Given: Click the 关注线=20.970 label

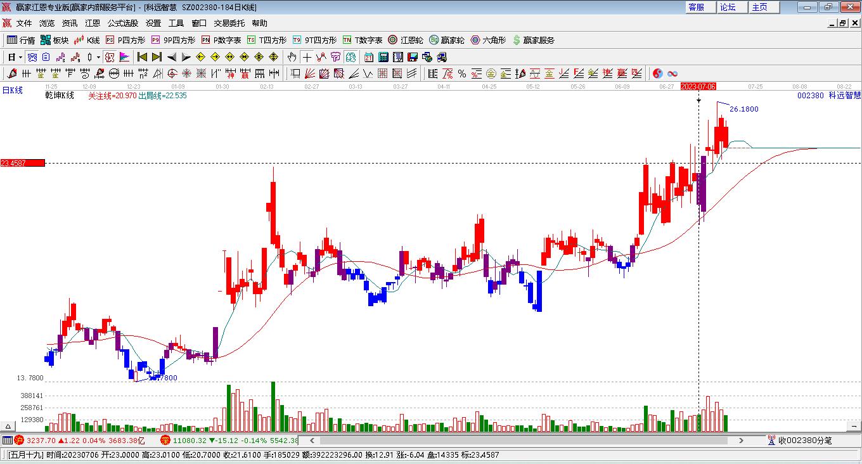Looking at the screenshot, I should pyautogui.click(x=112, y=96).
